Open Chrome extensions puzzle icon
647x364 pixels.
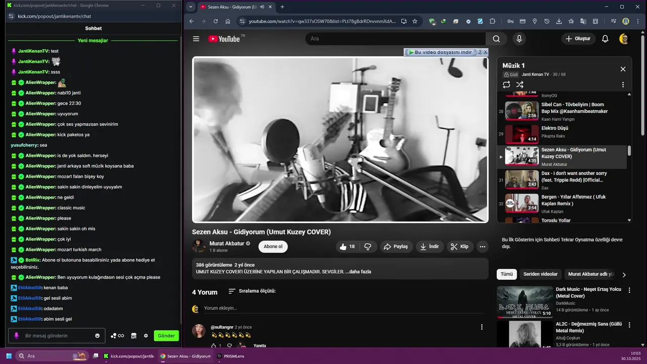click(x=492, y=21)
